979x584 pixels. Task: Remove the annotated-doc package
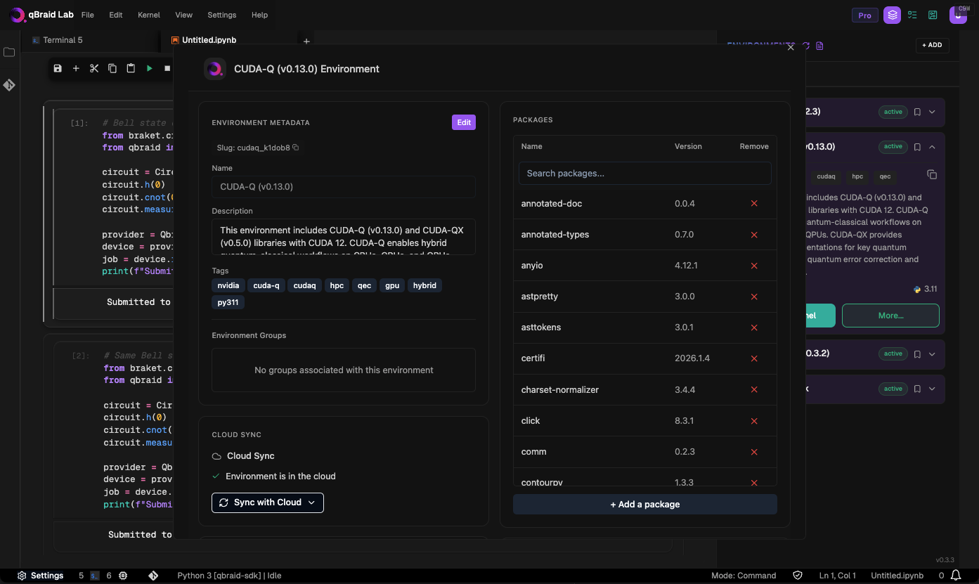pos(754,203)
